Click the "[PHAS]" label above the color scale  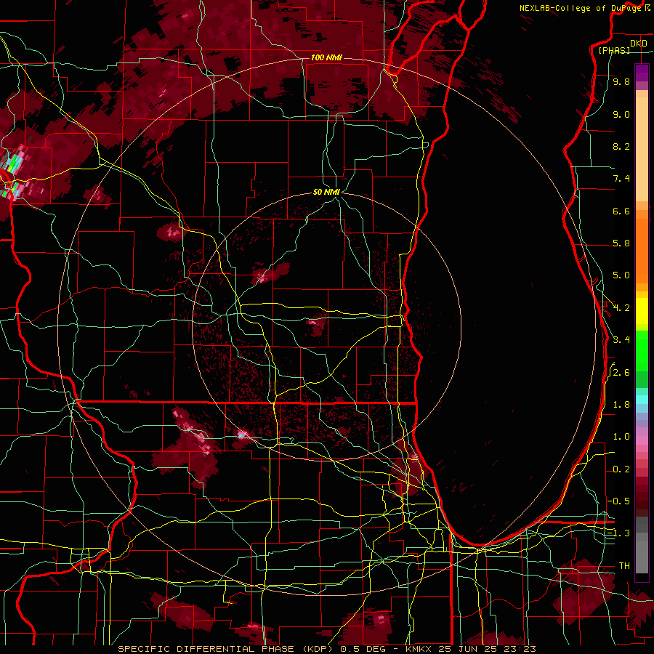[614, 50]
